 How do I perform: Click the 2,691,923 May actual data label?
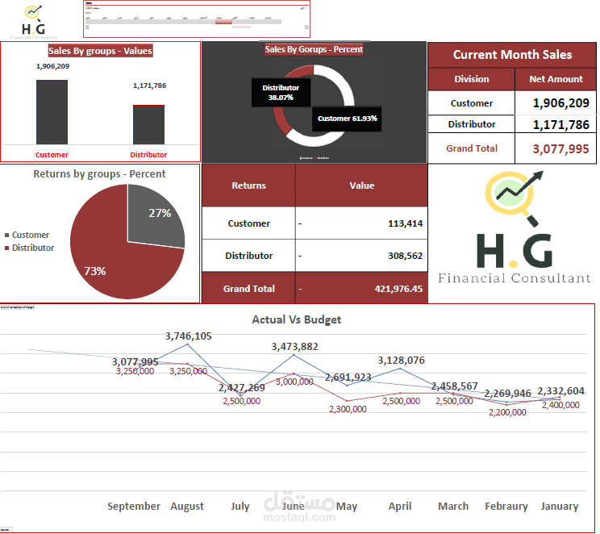(348, 378)
